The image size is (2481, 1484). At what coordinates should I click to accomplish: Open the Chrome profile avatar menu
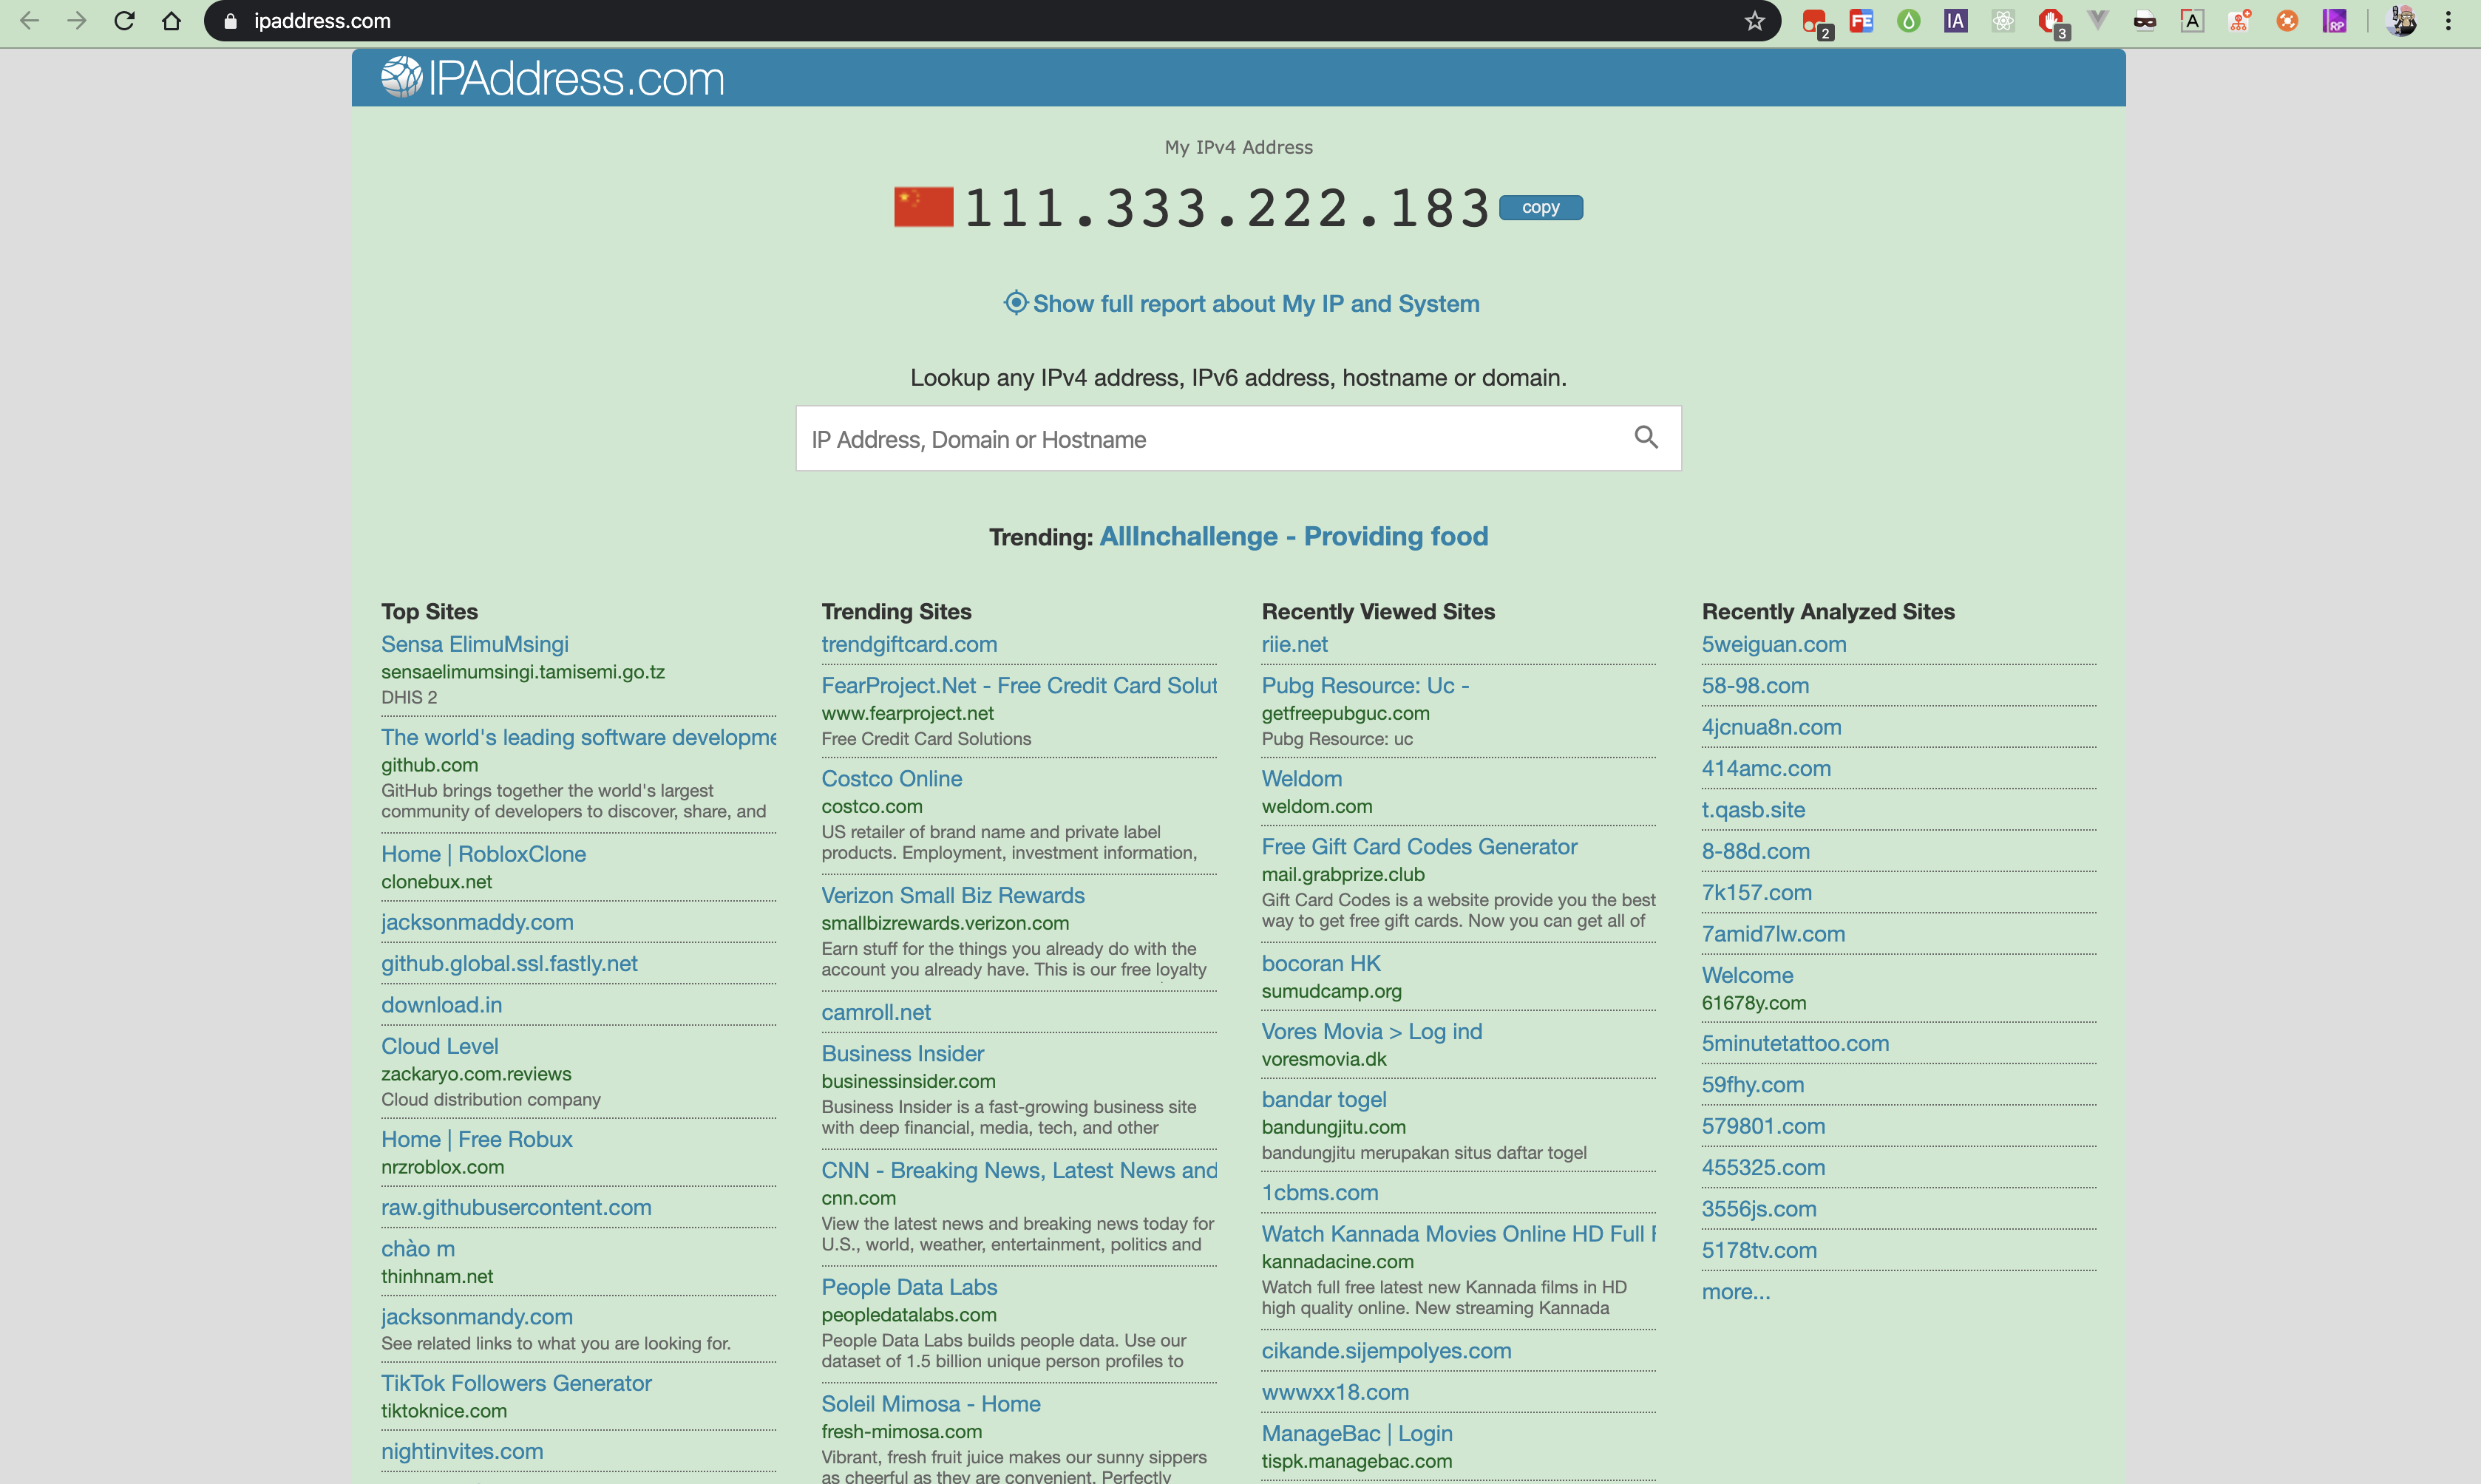(x=2403, y=20)
